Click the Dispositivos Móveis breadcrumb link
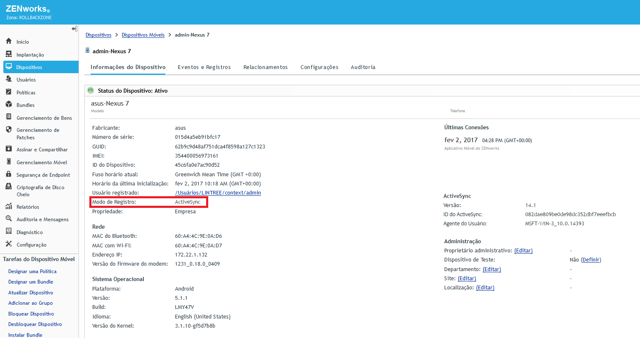The width and height of the screenshot is (640, 338). tap(143, 35)
